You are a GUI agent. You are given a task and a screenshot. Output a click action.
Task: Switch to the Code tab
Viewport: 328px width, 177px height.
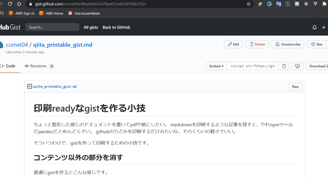(x=8, y=66)
